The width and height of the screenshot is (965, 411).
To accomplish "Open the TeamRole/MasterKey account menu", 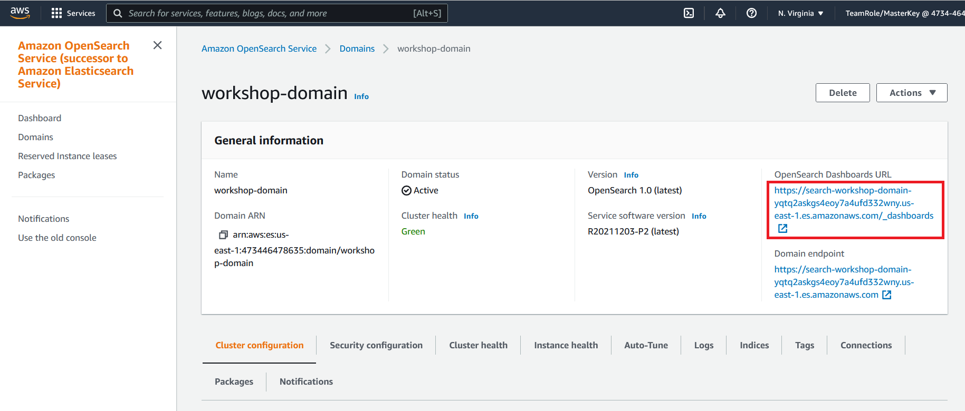I will [904, 13].
